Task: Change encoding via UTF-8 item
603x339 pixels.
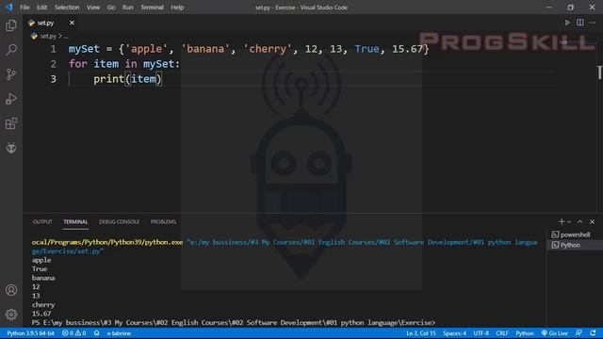Action: coord(481,333)
